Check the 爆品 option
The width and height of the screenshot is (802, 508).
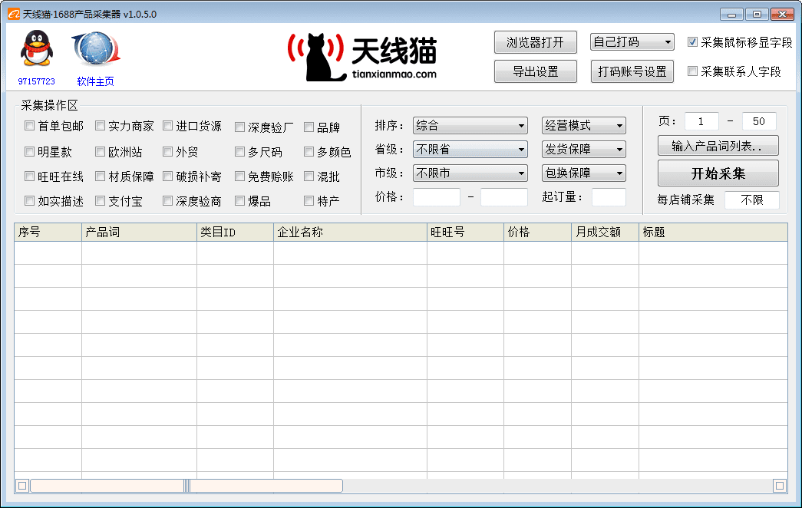tap(240, 201)
